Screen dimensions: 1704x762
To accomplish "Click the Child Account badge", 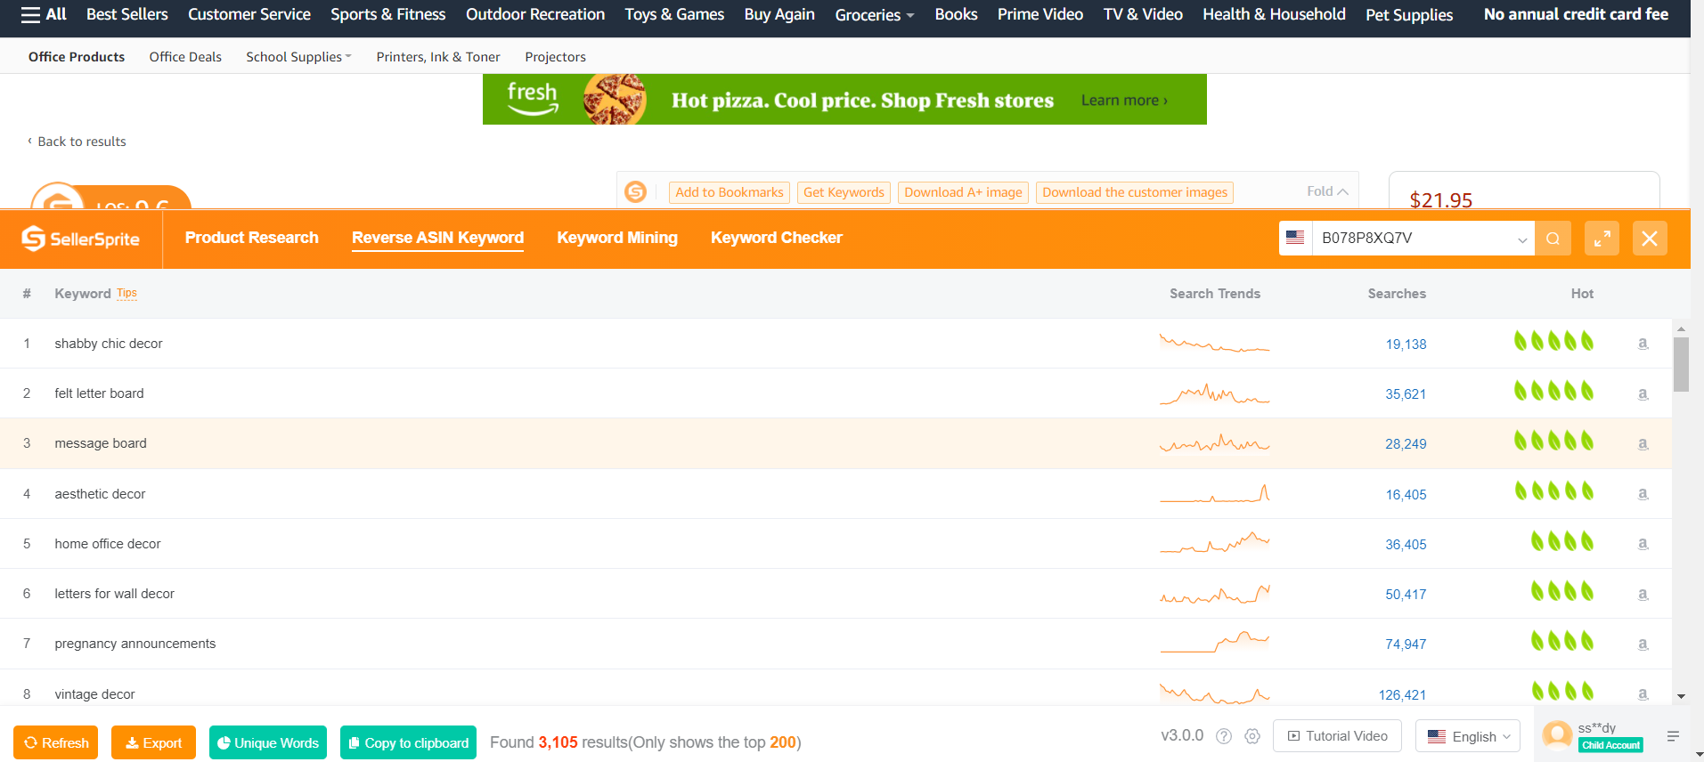I will [1610, 745].
